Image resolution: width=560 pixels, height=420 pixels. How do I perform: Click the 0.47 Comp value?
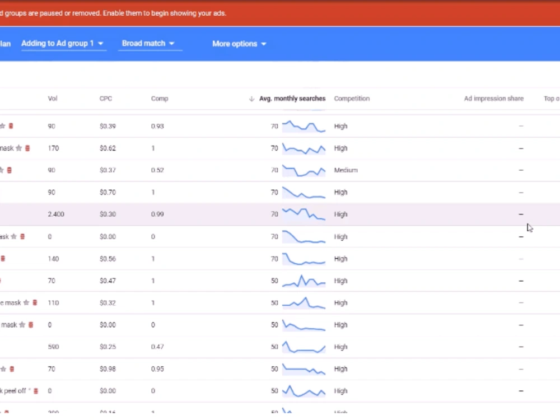tap(157, 347)
